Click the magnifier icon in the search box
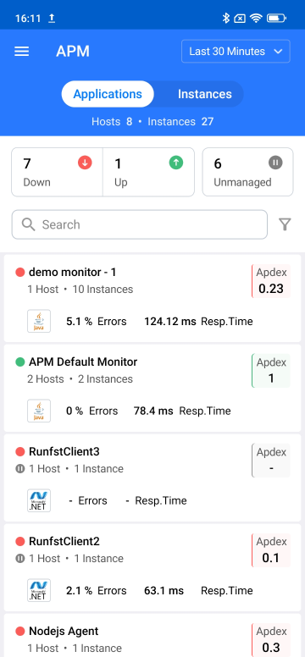 (29, 224)
